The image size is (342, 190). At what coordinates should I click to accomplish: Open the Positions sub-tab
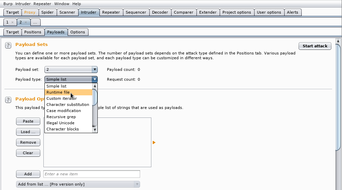[33, 32]
